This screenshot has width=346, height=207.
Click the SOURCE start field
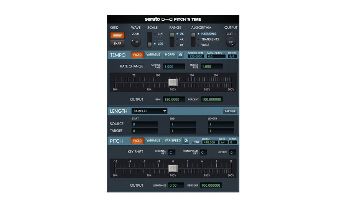tap(145, 124)
